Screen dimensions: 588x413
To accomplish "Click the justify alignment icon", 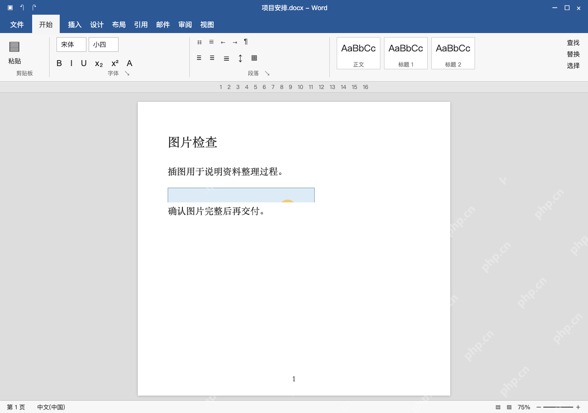I will tap(226, 58).
